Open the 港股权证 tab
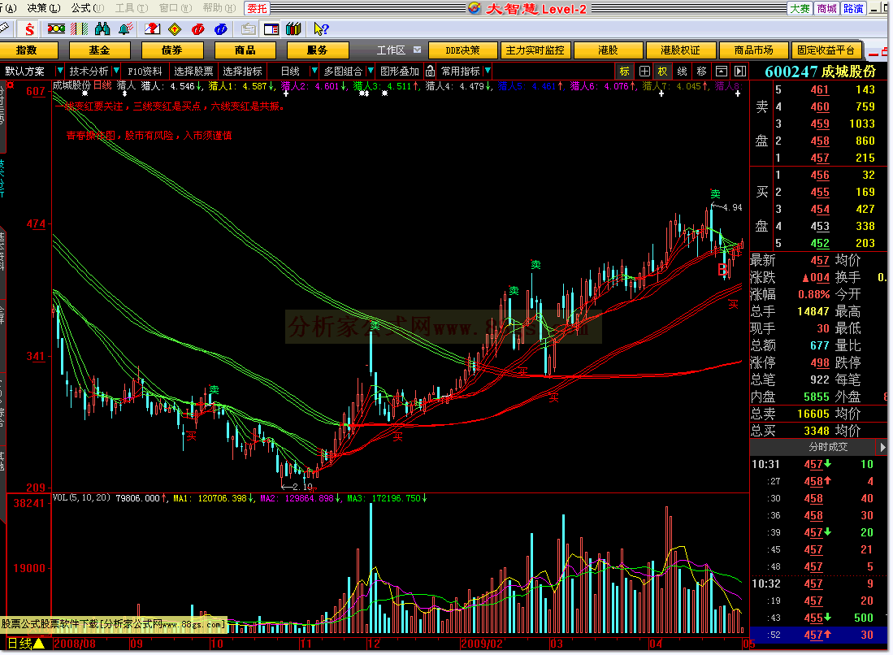This screenshot has height=655, width=893. point(681,50)
